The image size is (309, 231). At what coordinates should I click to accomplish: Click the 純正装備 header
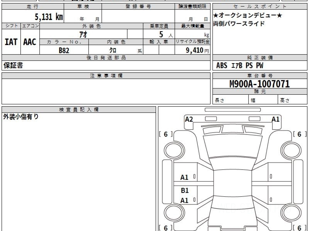260,58
